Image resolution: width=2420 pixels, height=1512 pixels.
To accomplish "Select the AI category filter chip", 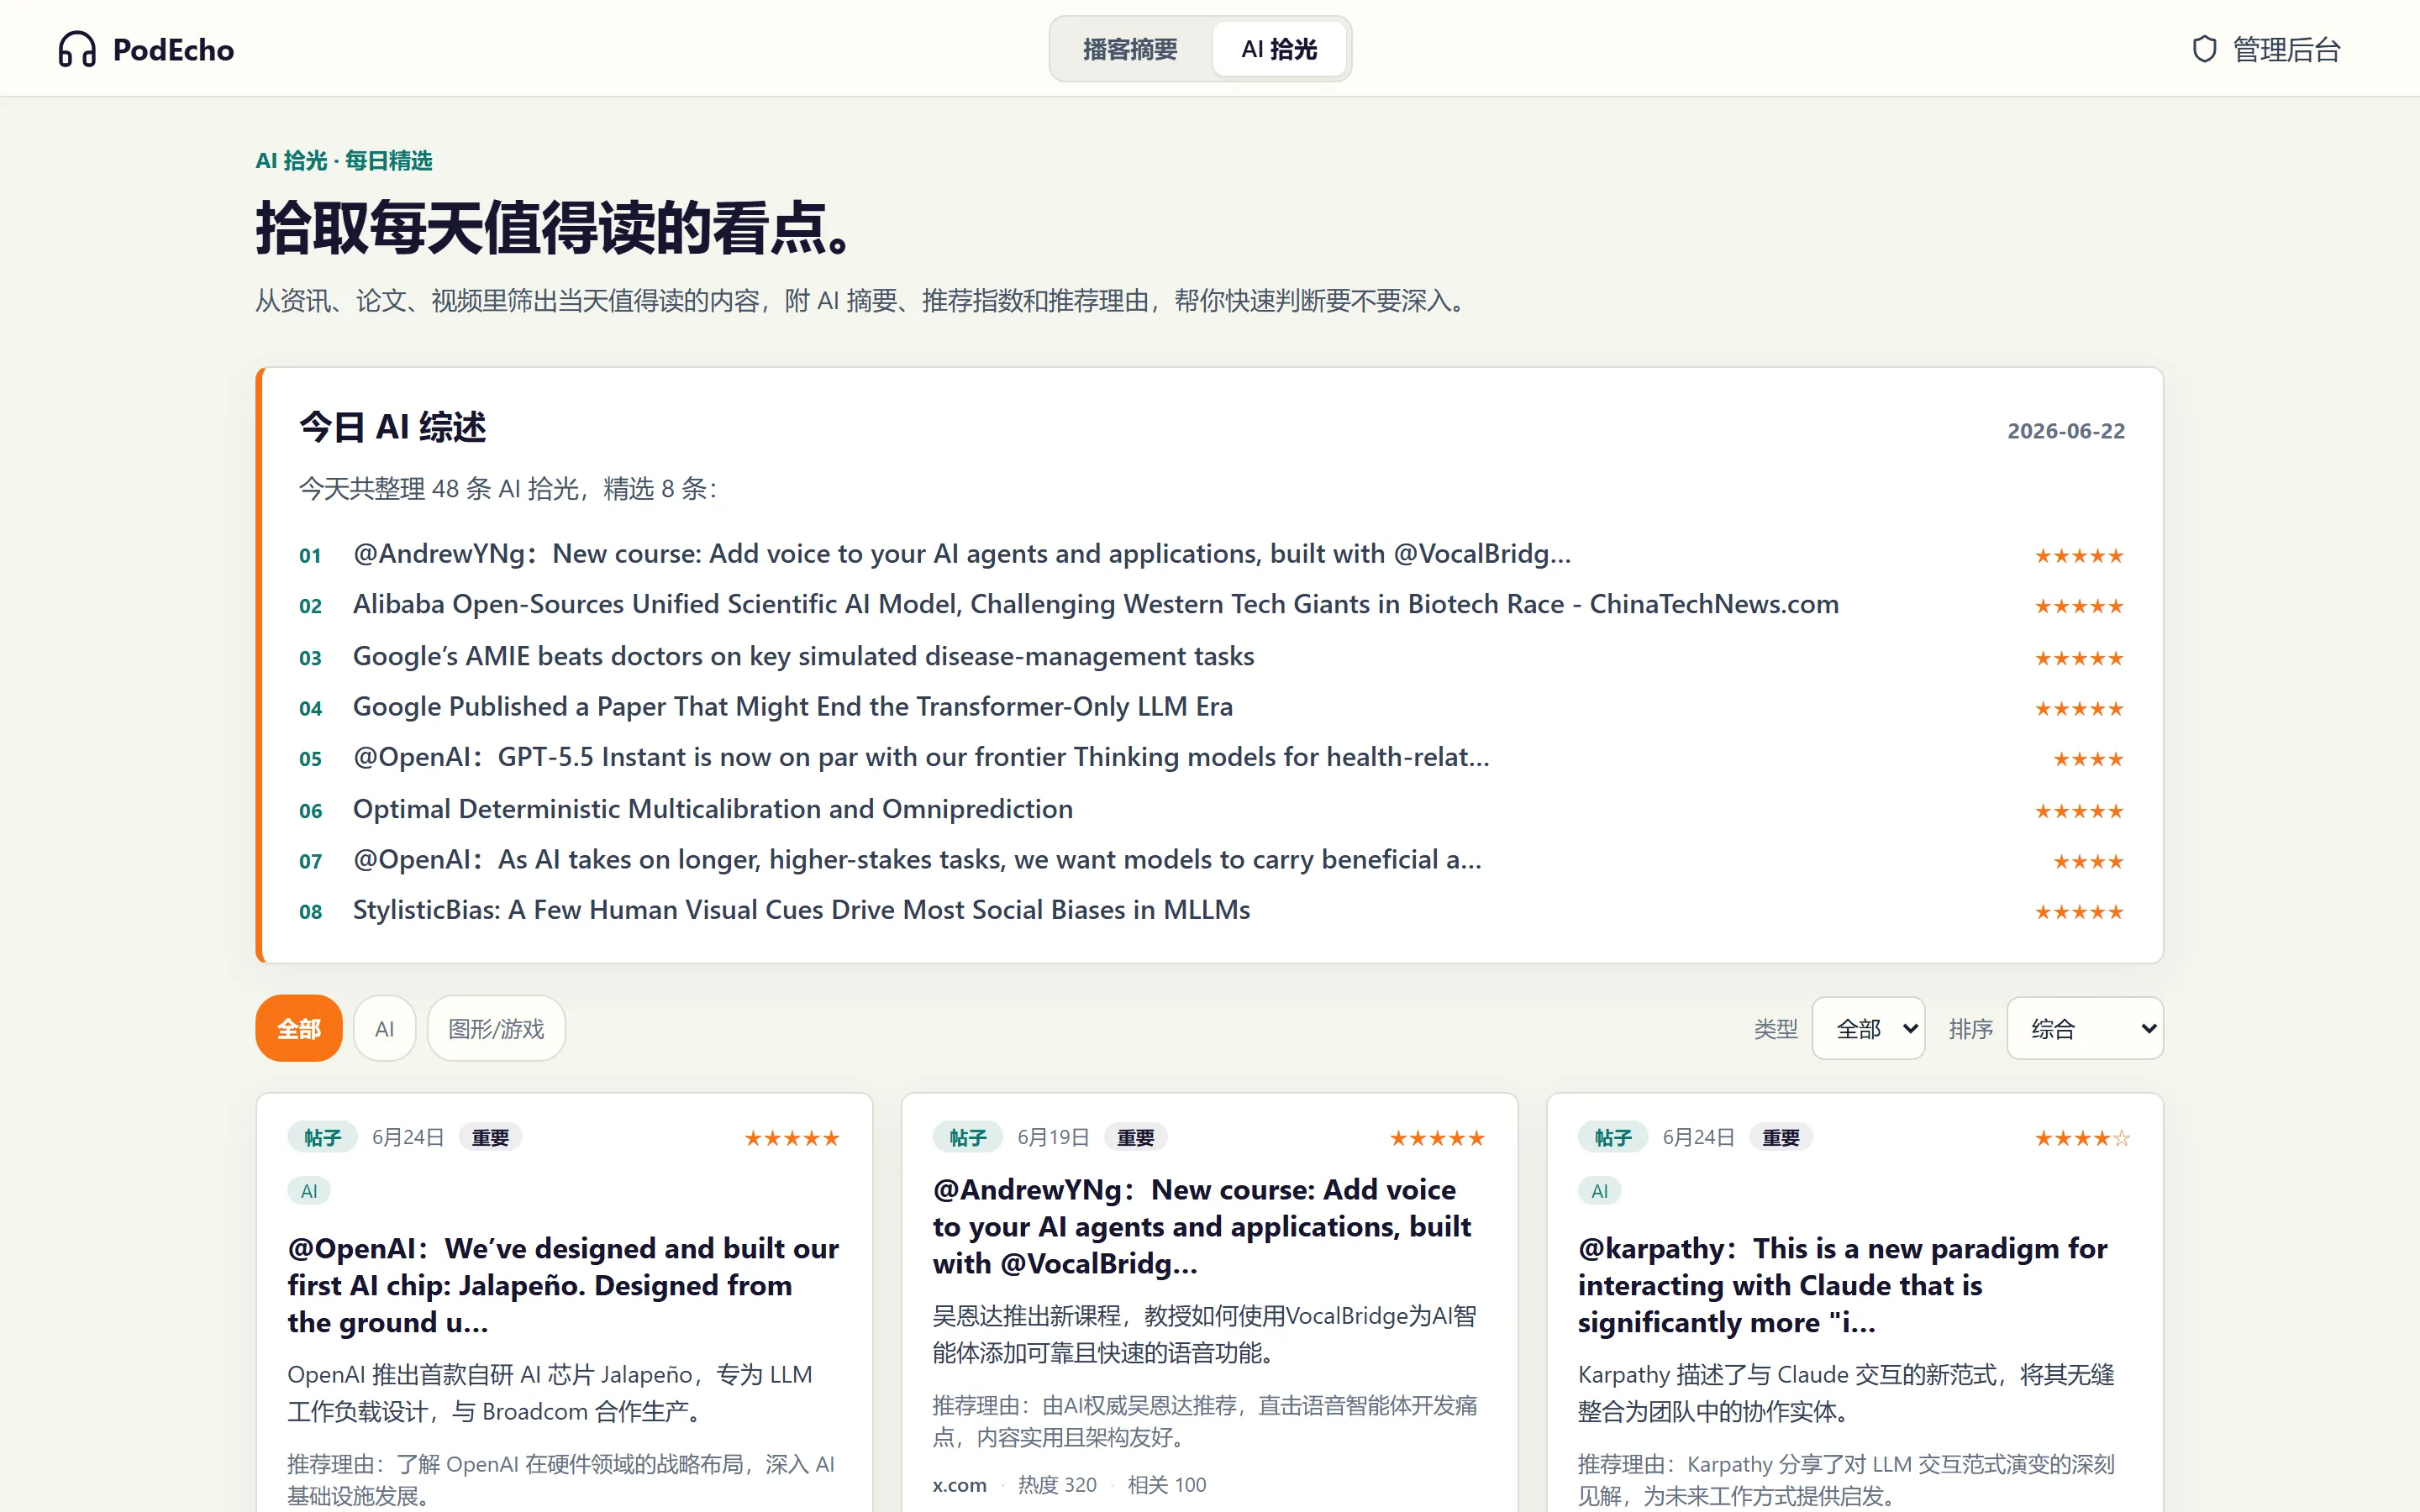I will click(384, 1028).
